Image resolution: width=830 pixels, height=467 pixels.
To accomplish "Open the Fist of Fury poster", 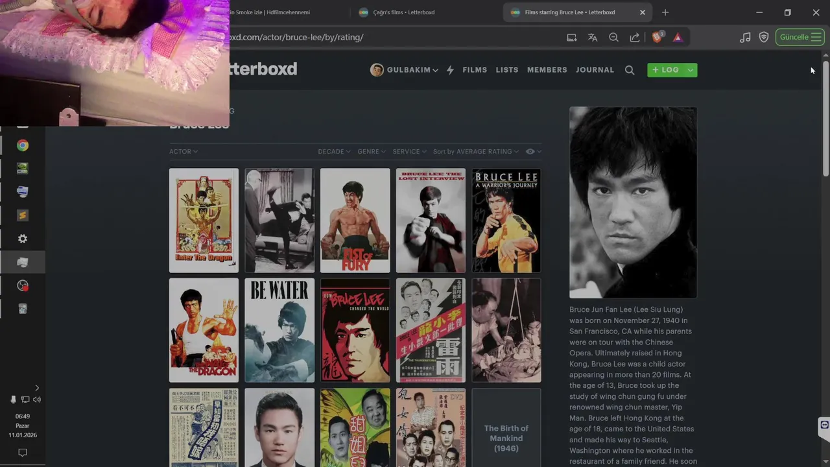I will 355,221.
